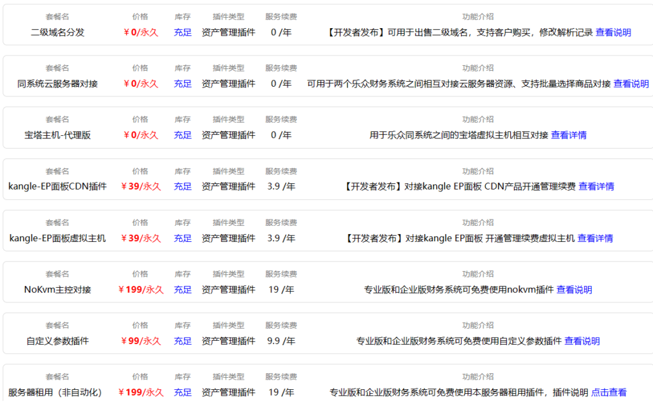Viewport: 653px width, 402px height.
Task: Click description 用于乐众同系统之间的宝塔虚拟主机相互对接
Action: (x=459, y=135)
